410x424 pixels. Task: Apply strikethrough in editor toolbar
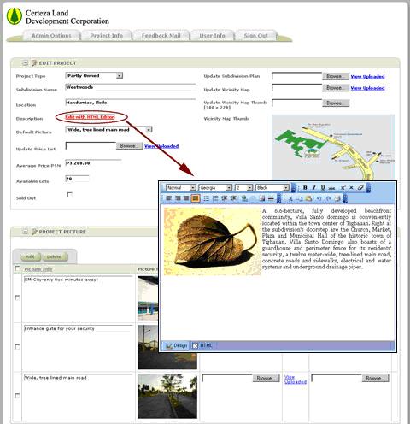331,188
